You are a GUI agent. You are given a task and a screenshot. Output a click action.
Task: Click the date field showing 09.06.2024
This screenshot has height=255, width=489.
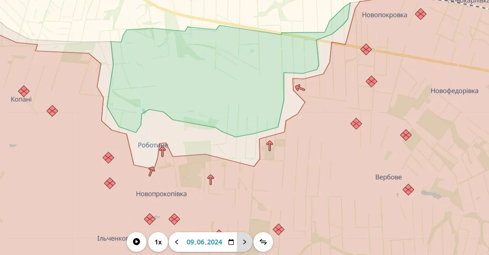(204, 242)
